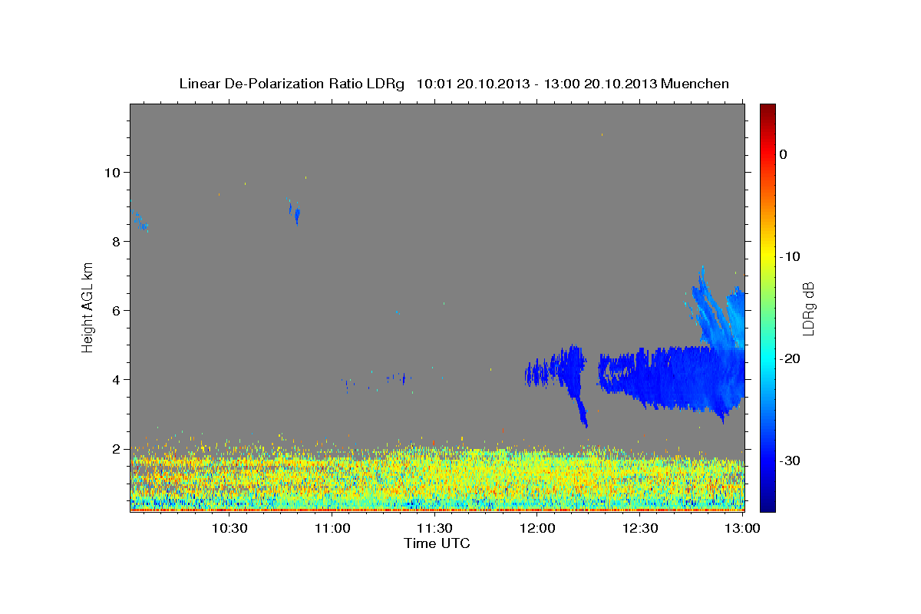921x614 pixels.
Task: Click the height tick label 8
Action: pos(117,242)
